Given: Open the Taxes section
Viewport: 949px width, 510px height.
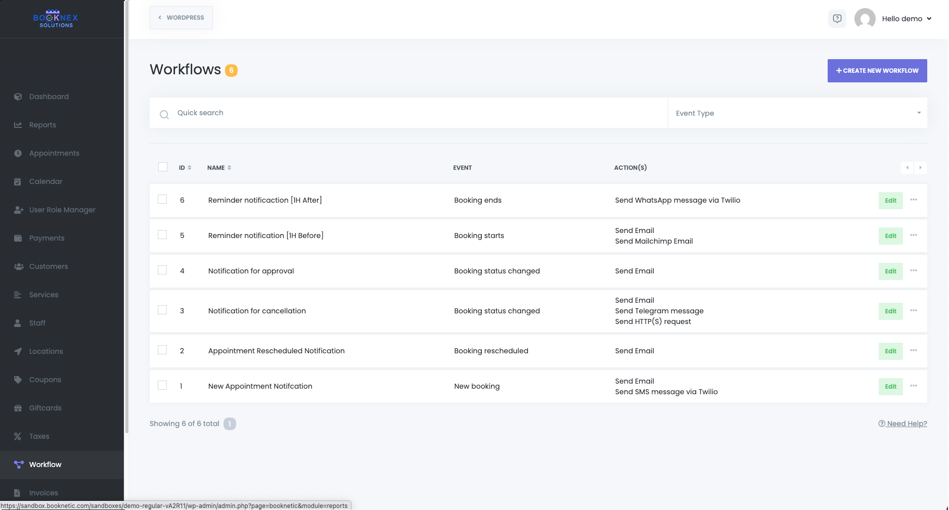Looking at the screenshot, I should click(39, 436).
